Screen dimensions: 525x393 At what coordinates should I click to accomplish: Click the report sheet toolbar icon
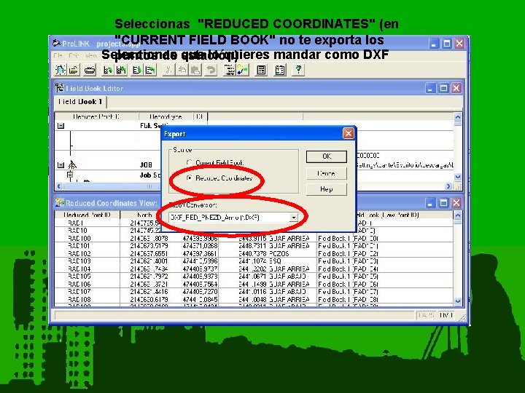280,70
